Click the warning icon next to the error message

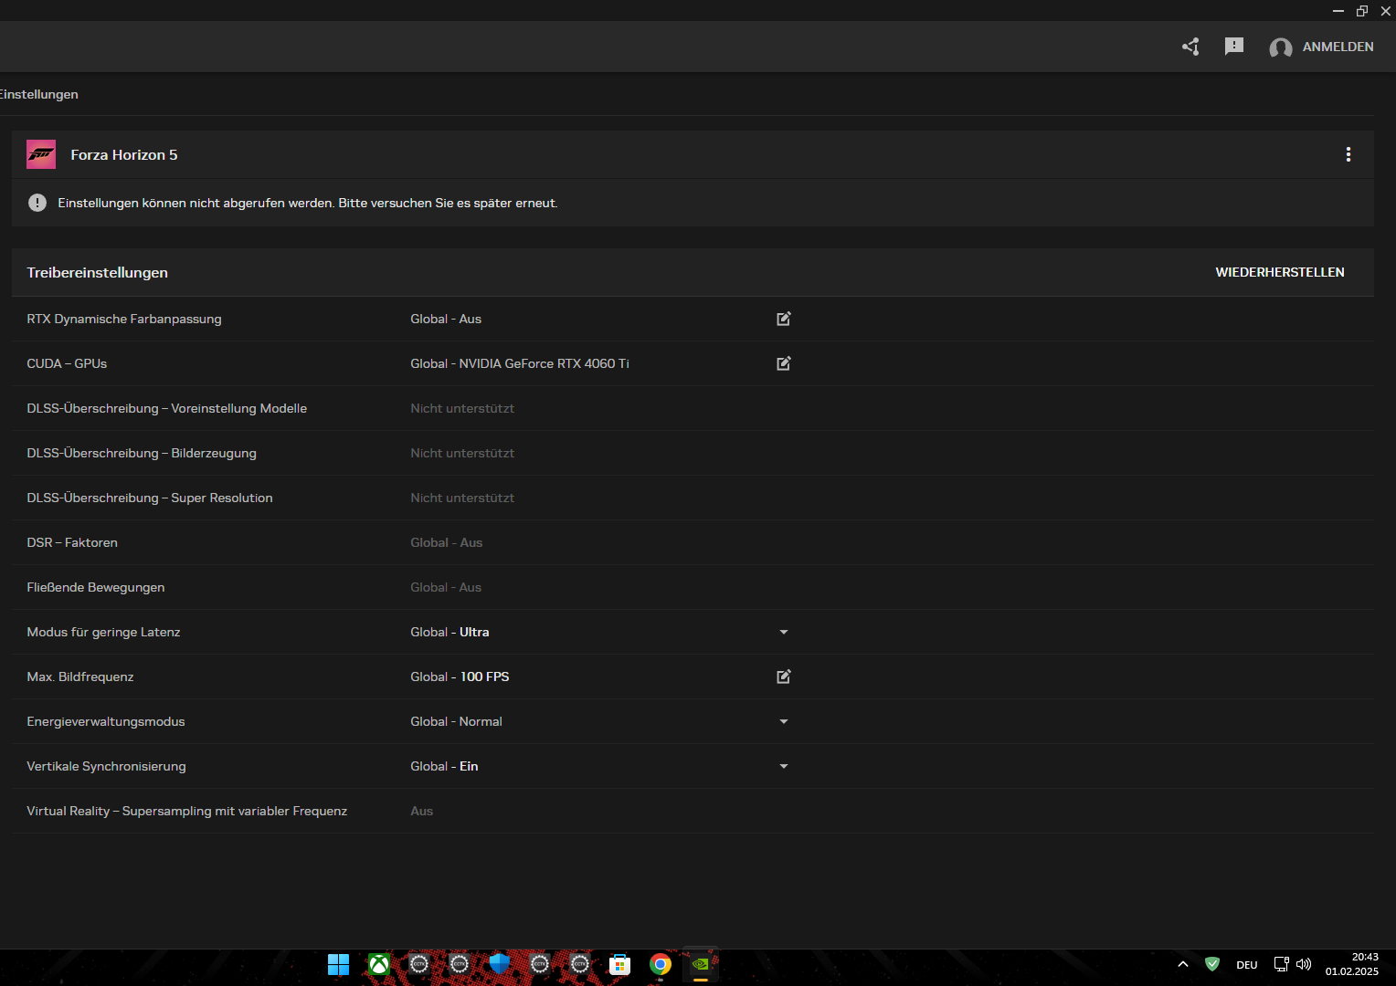(37, 202)
